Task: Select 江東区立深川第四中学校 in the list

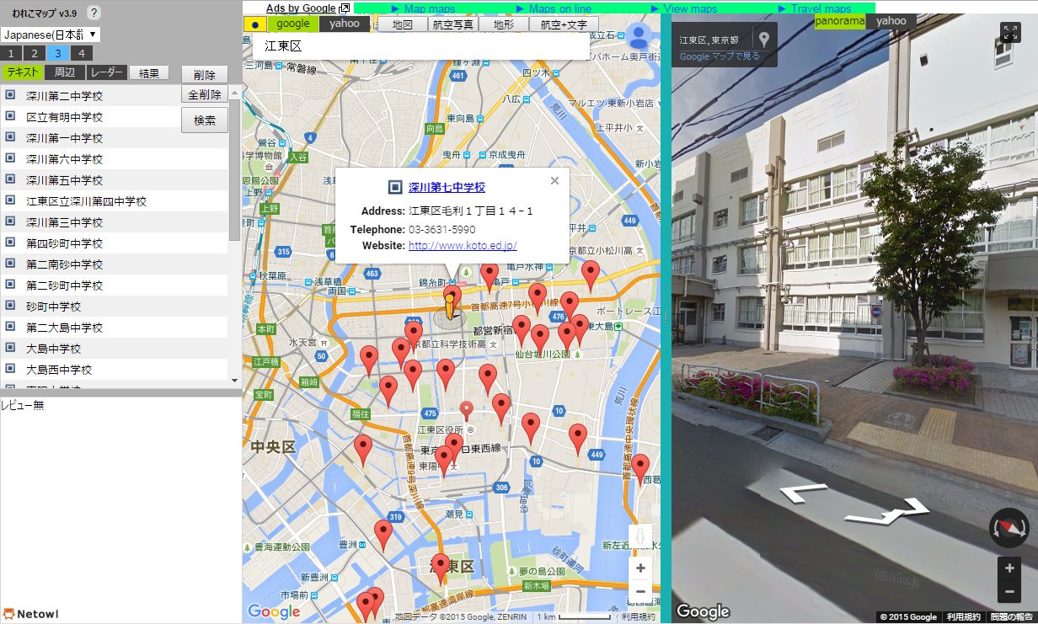Action: click(114, 200)
